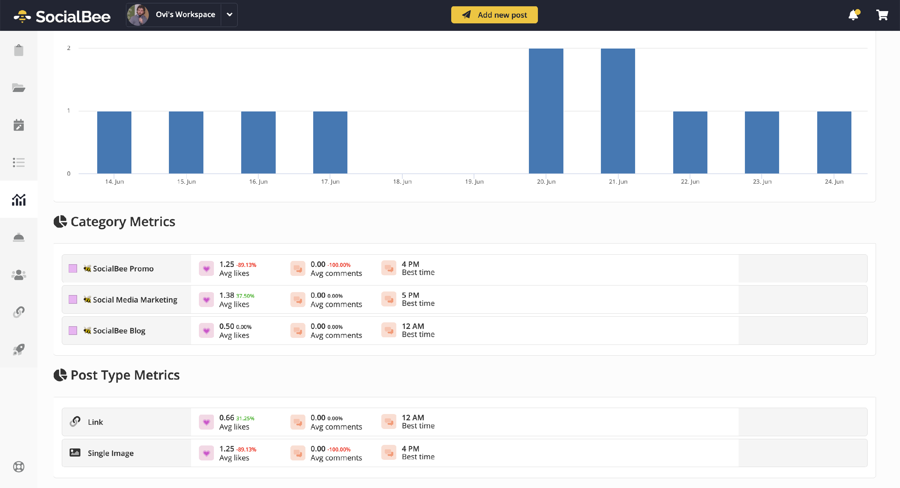This screenshot has height=488, width=900.
Task: Open the notifications bell
Action: click(853, 15)
